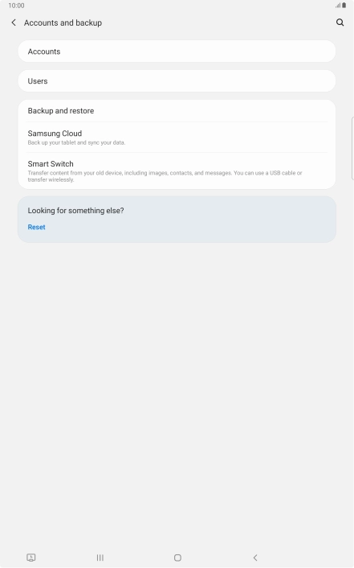Tap the signal strength status icon
The width and height of the screenshot is (354, 568).
(338, 6)
